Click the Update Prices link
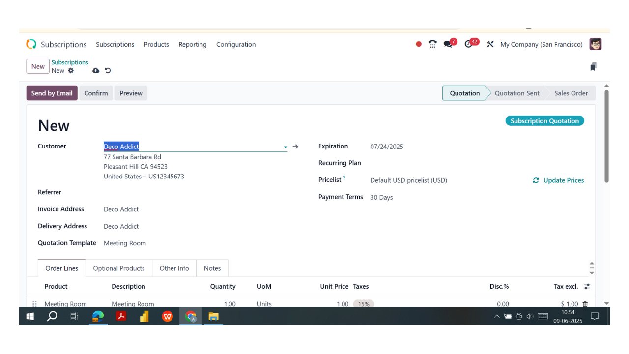Image resolution: width=629 pixels, height=354 pixels. (563, 180)
